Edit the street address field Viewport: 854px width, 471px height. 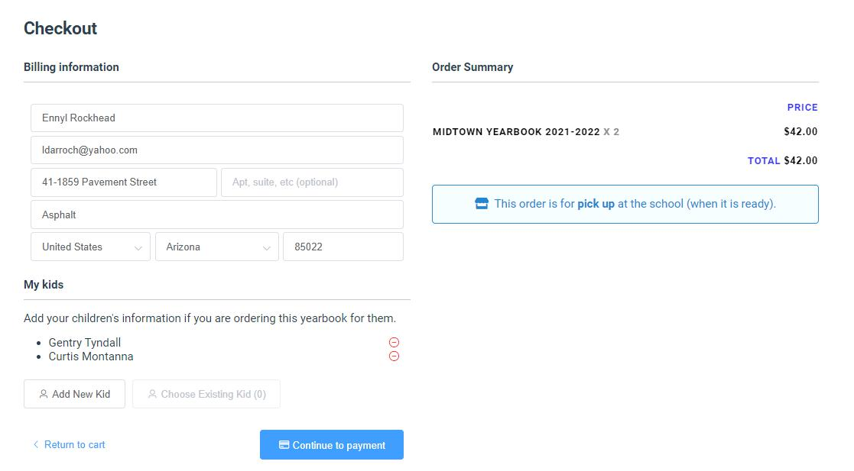(124, 182)
